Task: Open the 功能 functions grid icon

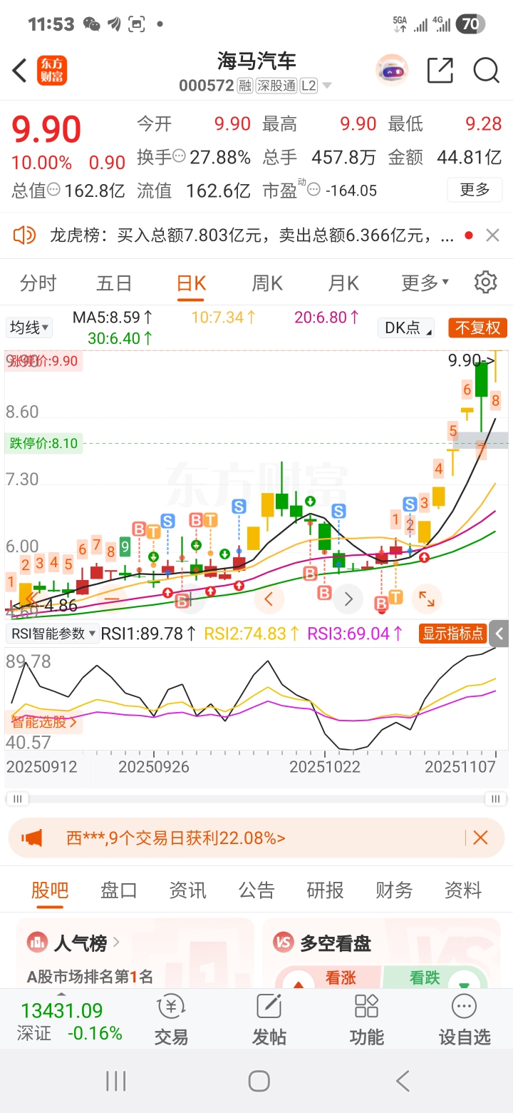Action: [366, 1020]
